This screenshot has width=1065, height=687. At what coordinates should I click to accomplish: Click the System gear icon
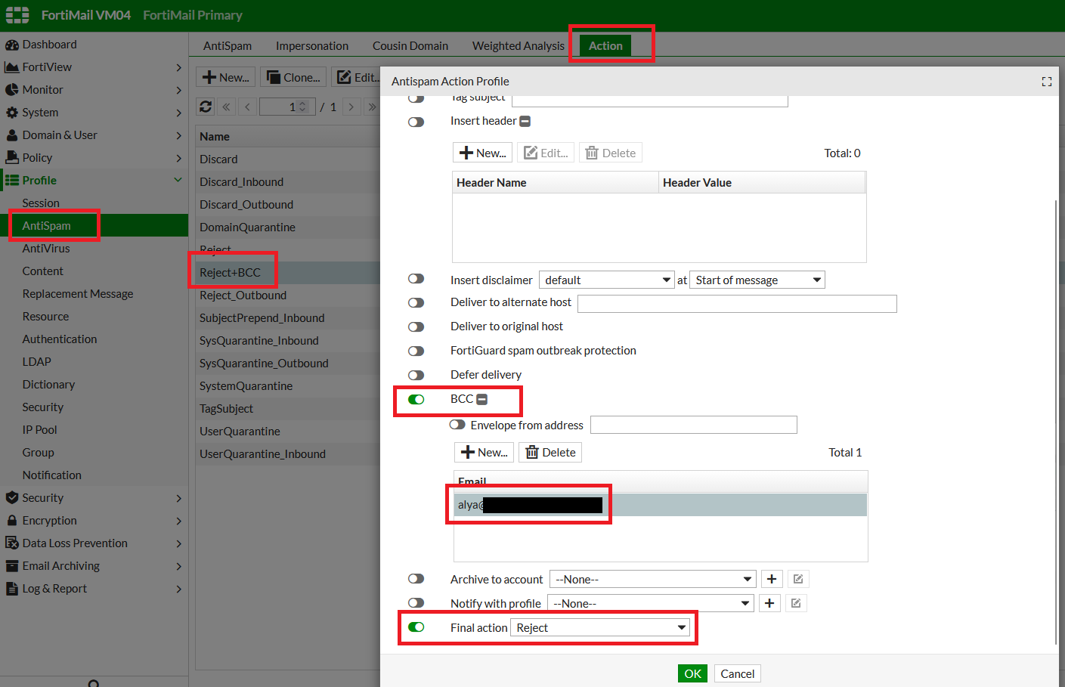pos(11,113)
